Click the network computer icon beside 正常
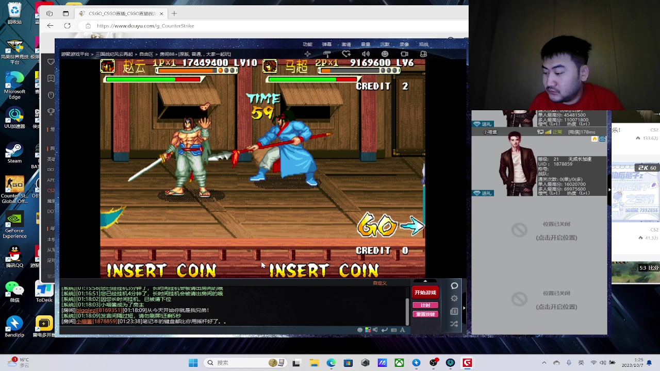Image resolution: width=660 pixels, height=371 pixels. coord(540,132)
